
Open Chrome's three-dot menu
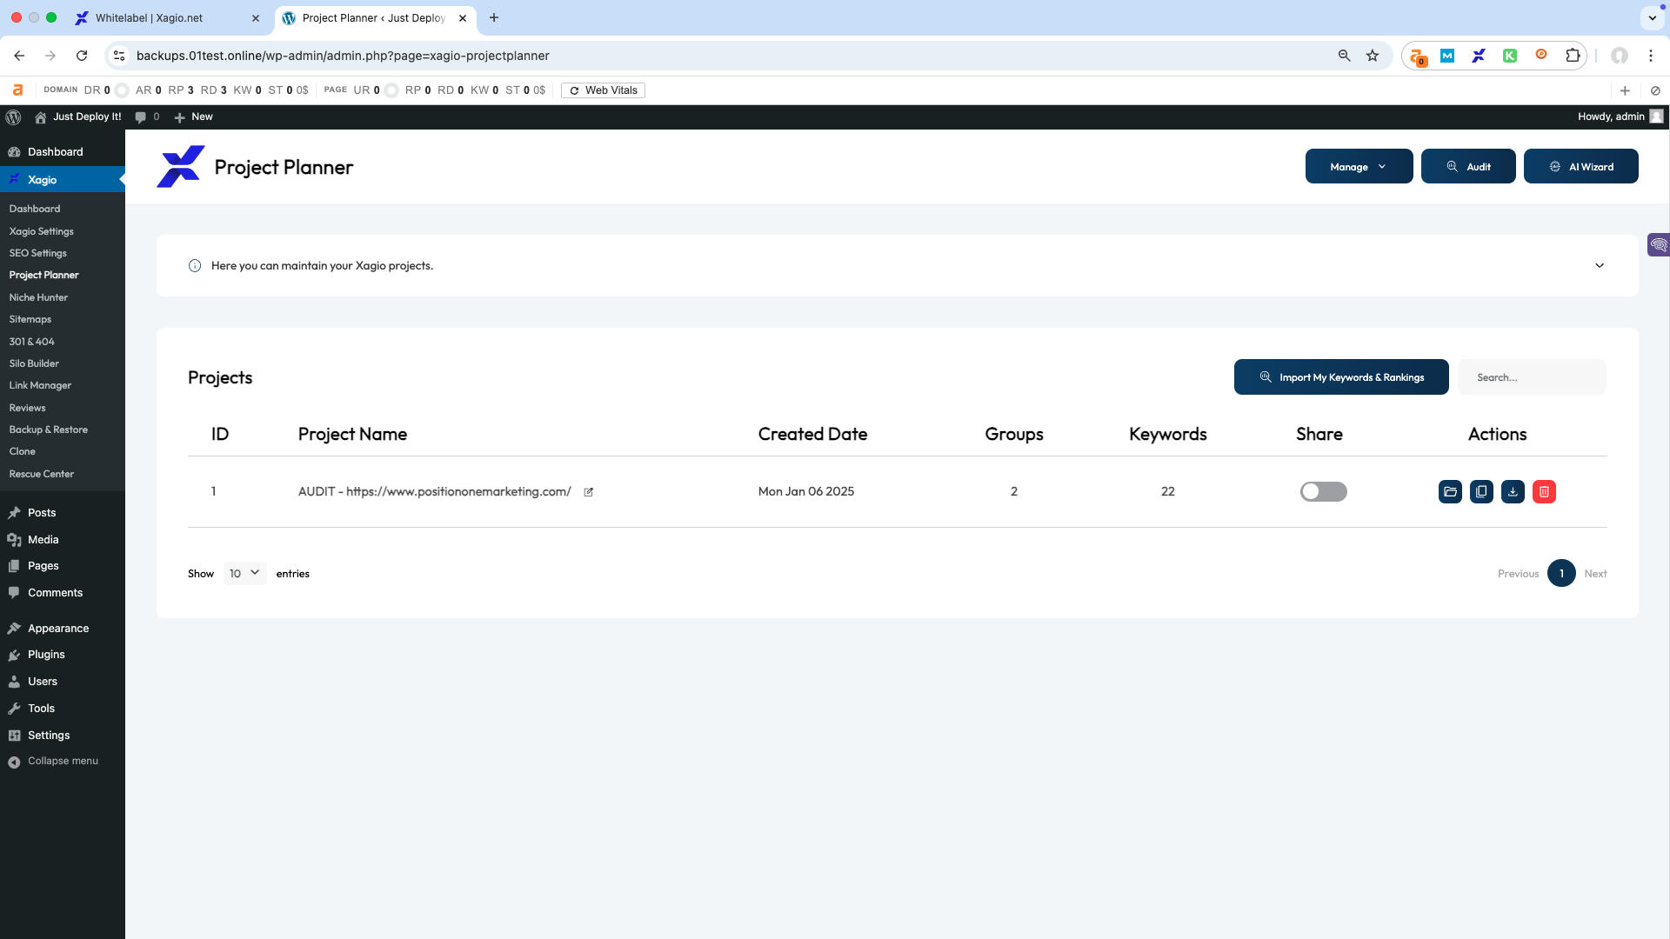[x=1651, y=56]
